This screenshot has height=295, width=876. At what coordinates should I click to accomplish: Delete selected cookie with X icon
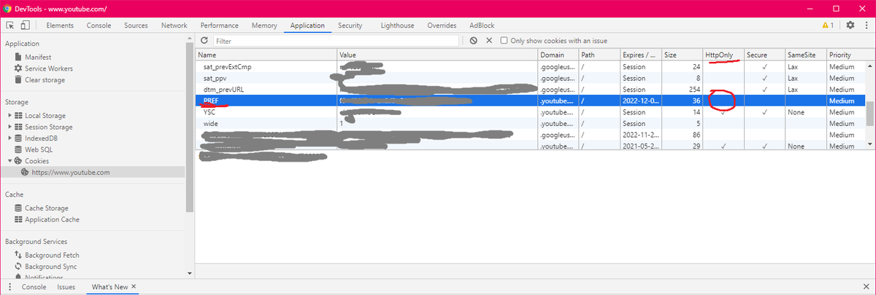click(x=489, y=41)
